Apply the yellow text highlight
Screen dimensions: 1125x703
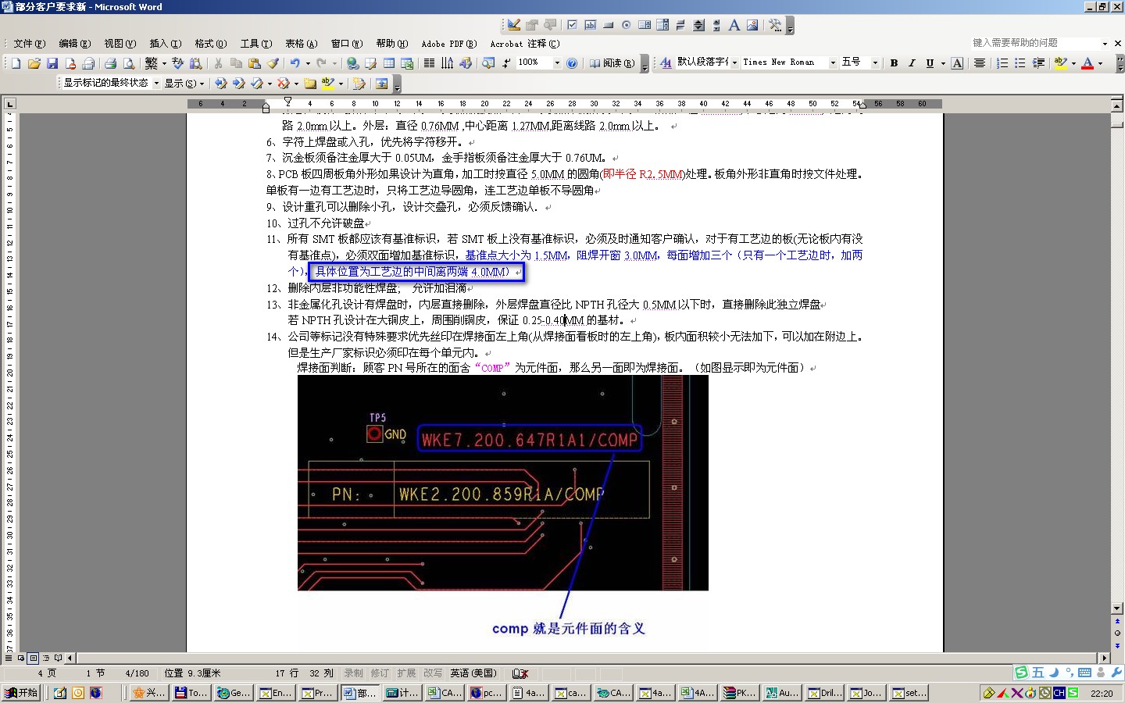1061,62
